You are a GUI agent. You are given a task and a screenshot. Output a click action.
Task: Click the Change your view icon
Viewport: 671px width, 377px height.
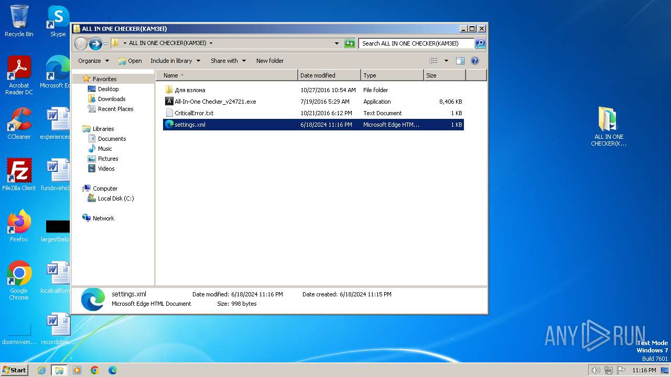(x=434, y=61)
